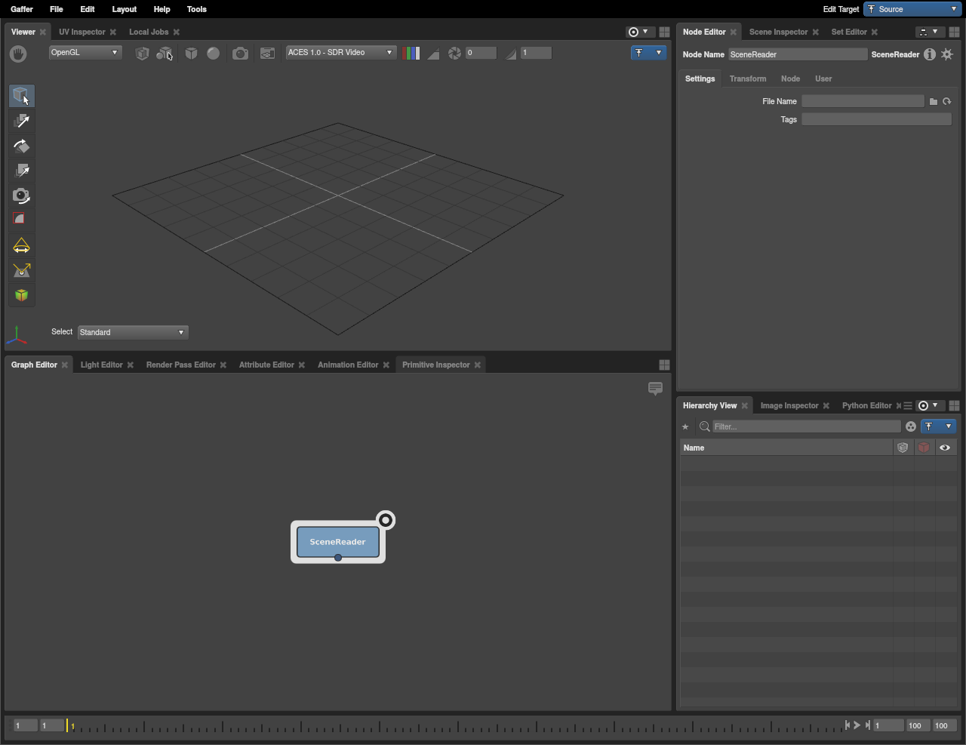Expand the ACES 1.0 - SDR Video dropdown
The width and height of the screenshot is (966, 745).
(340, 53)
